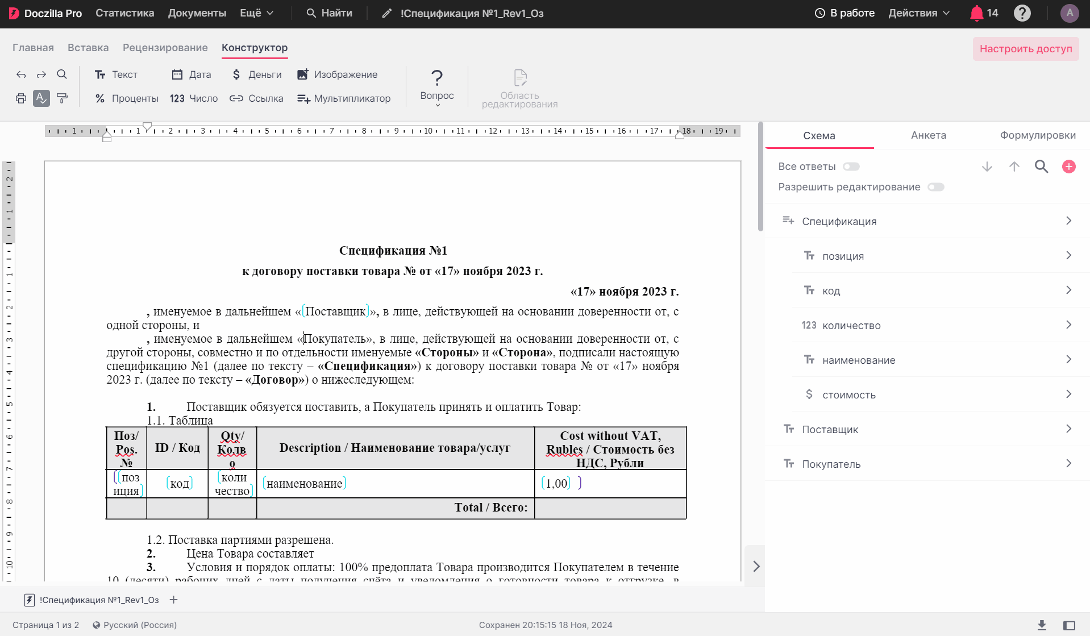Screen dimensions: 1090x636
Task: Open the toolbar search magnifier
Action: 62,74
